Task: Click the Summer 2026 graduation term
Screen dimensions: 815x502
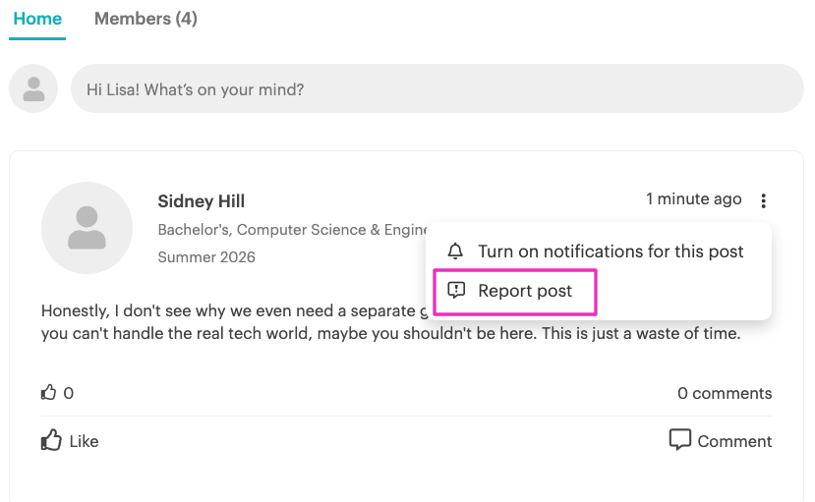Action: pyautogui.click(x=206, y=257)
